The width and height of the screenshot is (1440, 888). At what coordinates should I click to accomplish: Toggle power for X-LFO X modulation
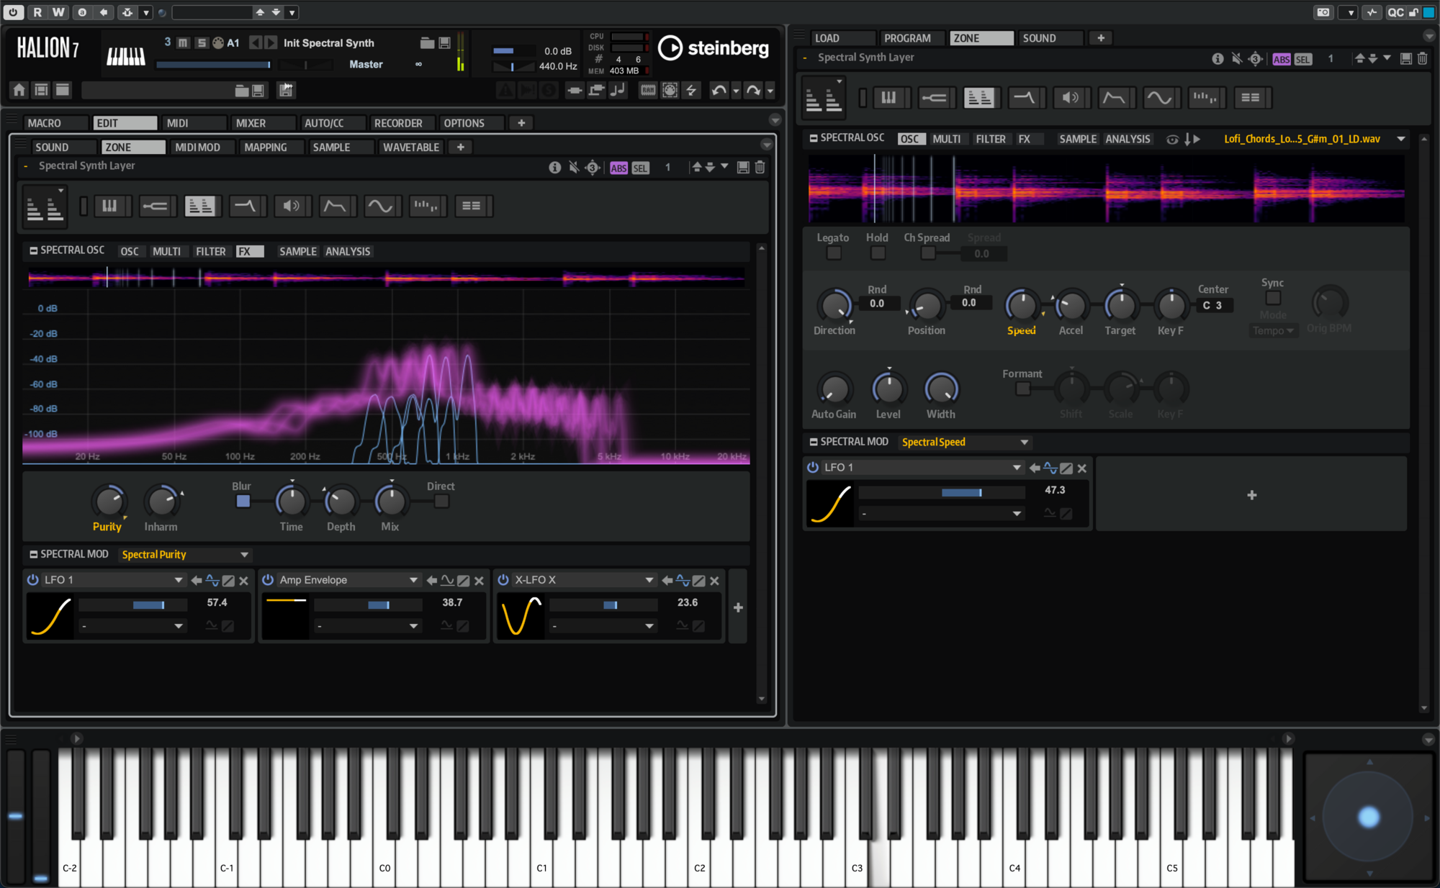point(503,580)
